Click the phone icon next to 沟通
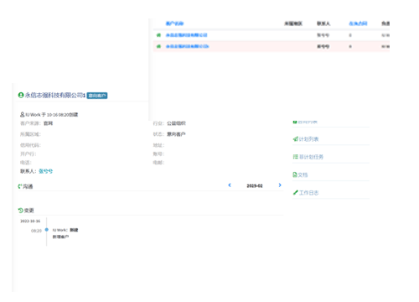The image size is (419, 302). click(20, 186)
